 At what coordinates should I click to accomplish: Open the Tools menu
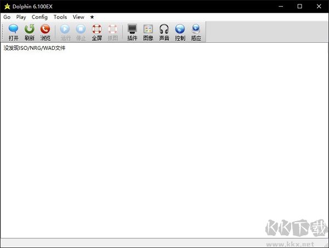[x=60, y=17]
